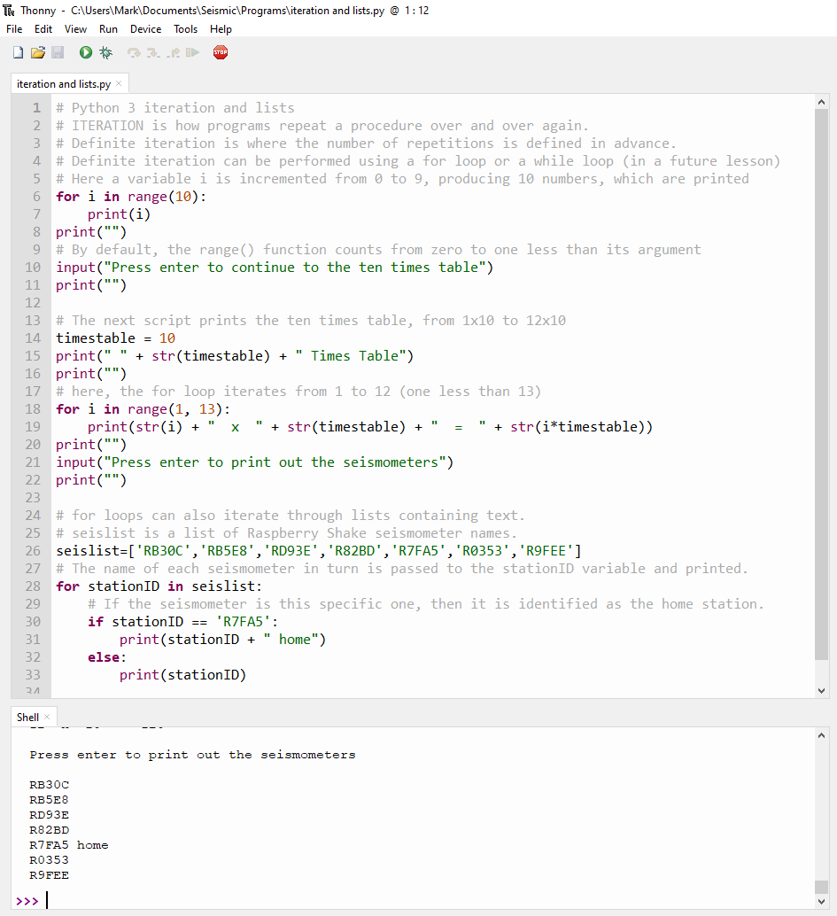Click the Thonny application icon in the title bar
Image resolution: width=837 pixels, height=916 pixels.
[x=9, y=11]
